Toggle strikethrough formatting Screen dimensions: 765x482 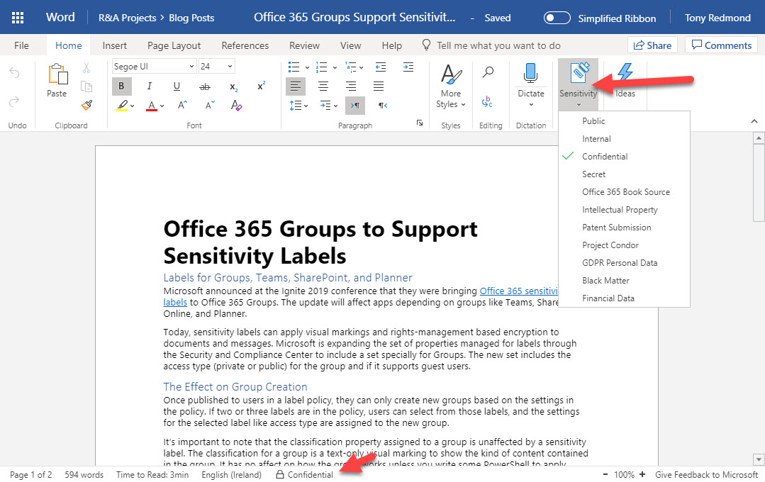point(205,87)
